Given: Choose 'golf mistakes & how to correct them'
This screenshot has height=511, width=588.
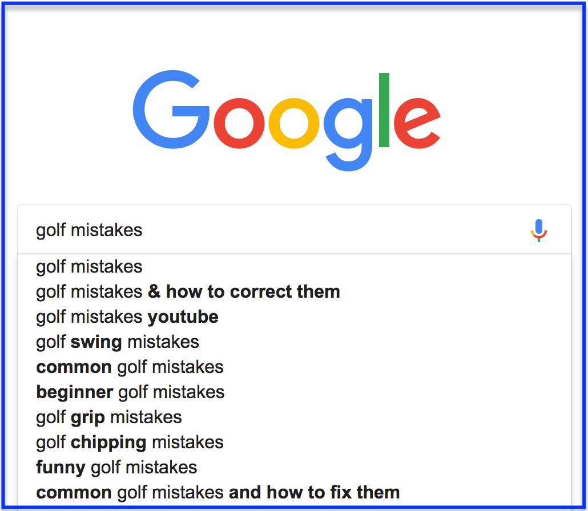Looking at the screenshot, I should 295,292.
